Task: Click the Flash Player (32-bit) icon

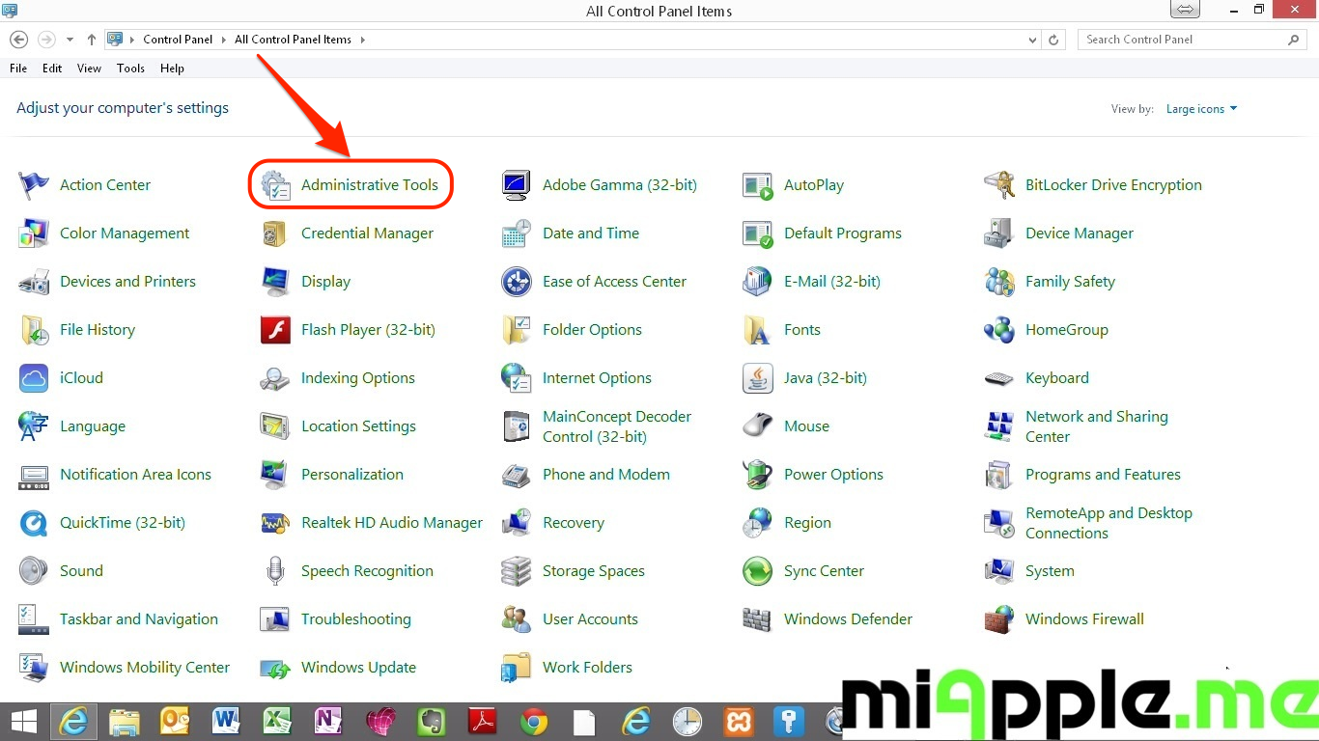Action: [275, 330]
